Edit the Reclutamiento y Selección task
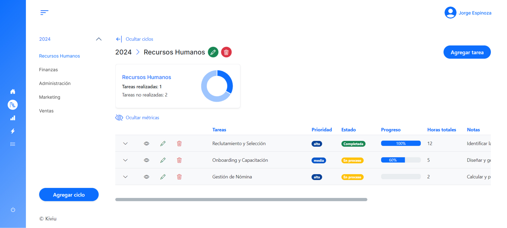This screenshot has width=507, height=228. [x=163, y=144]
